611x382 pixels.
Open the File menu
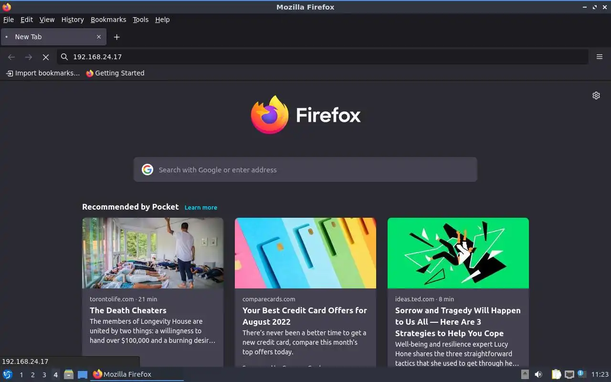(9, 20)
